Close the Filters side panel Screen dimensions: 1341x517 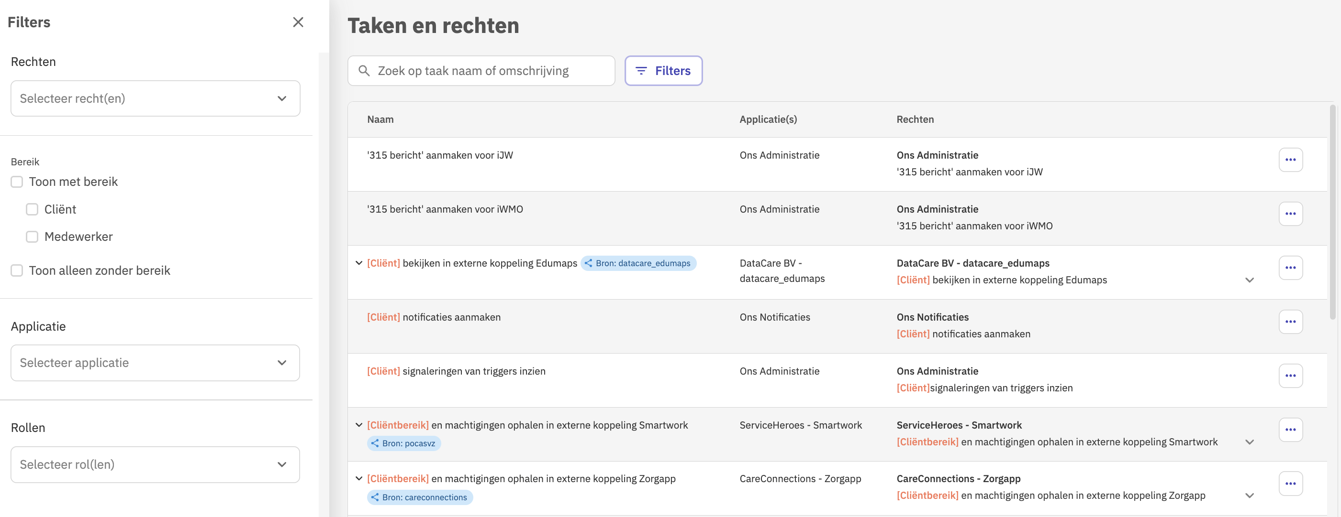click(x=298, y=22)
